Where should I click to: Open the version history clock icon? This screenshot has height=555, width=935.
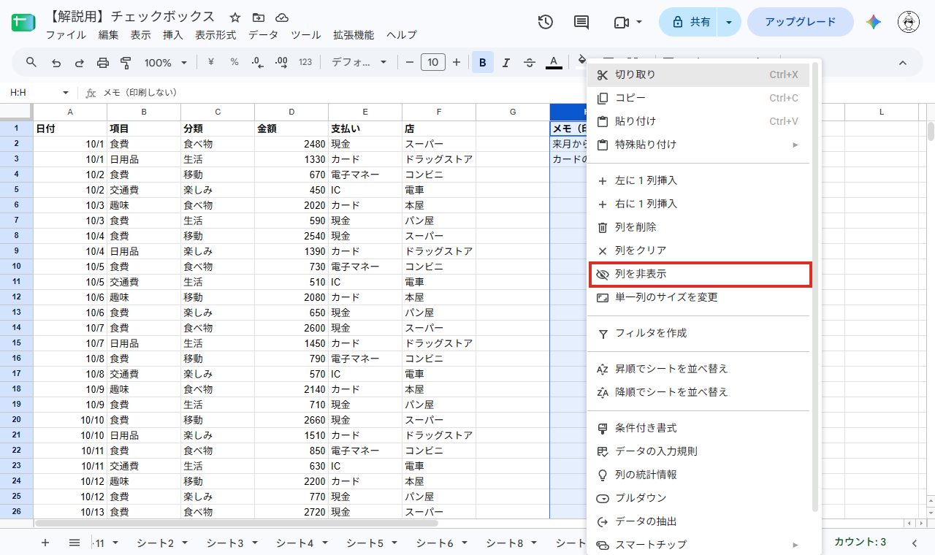546,22
